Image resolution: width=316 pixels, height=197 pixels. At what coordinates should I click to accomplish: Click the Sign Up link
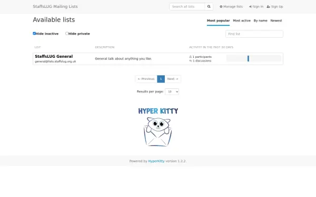275,7
